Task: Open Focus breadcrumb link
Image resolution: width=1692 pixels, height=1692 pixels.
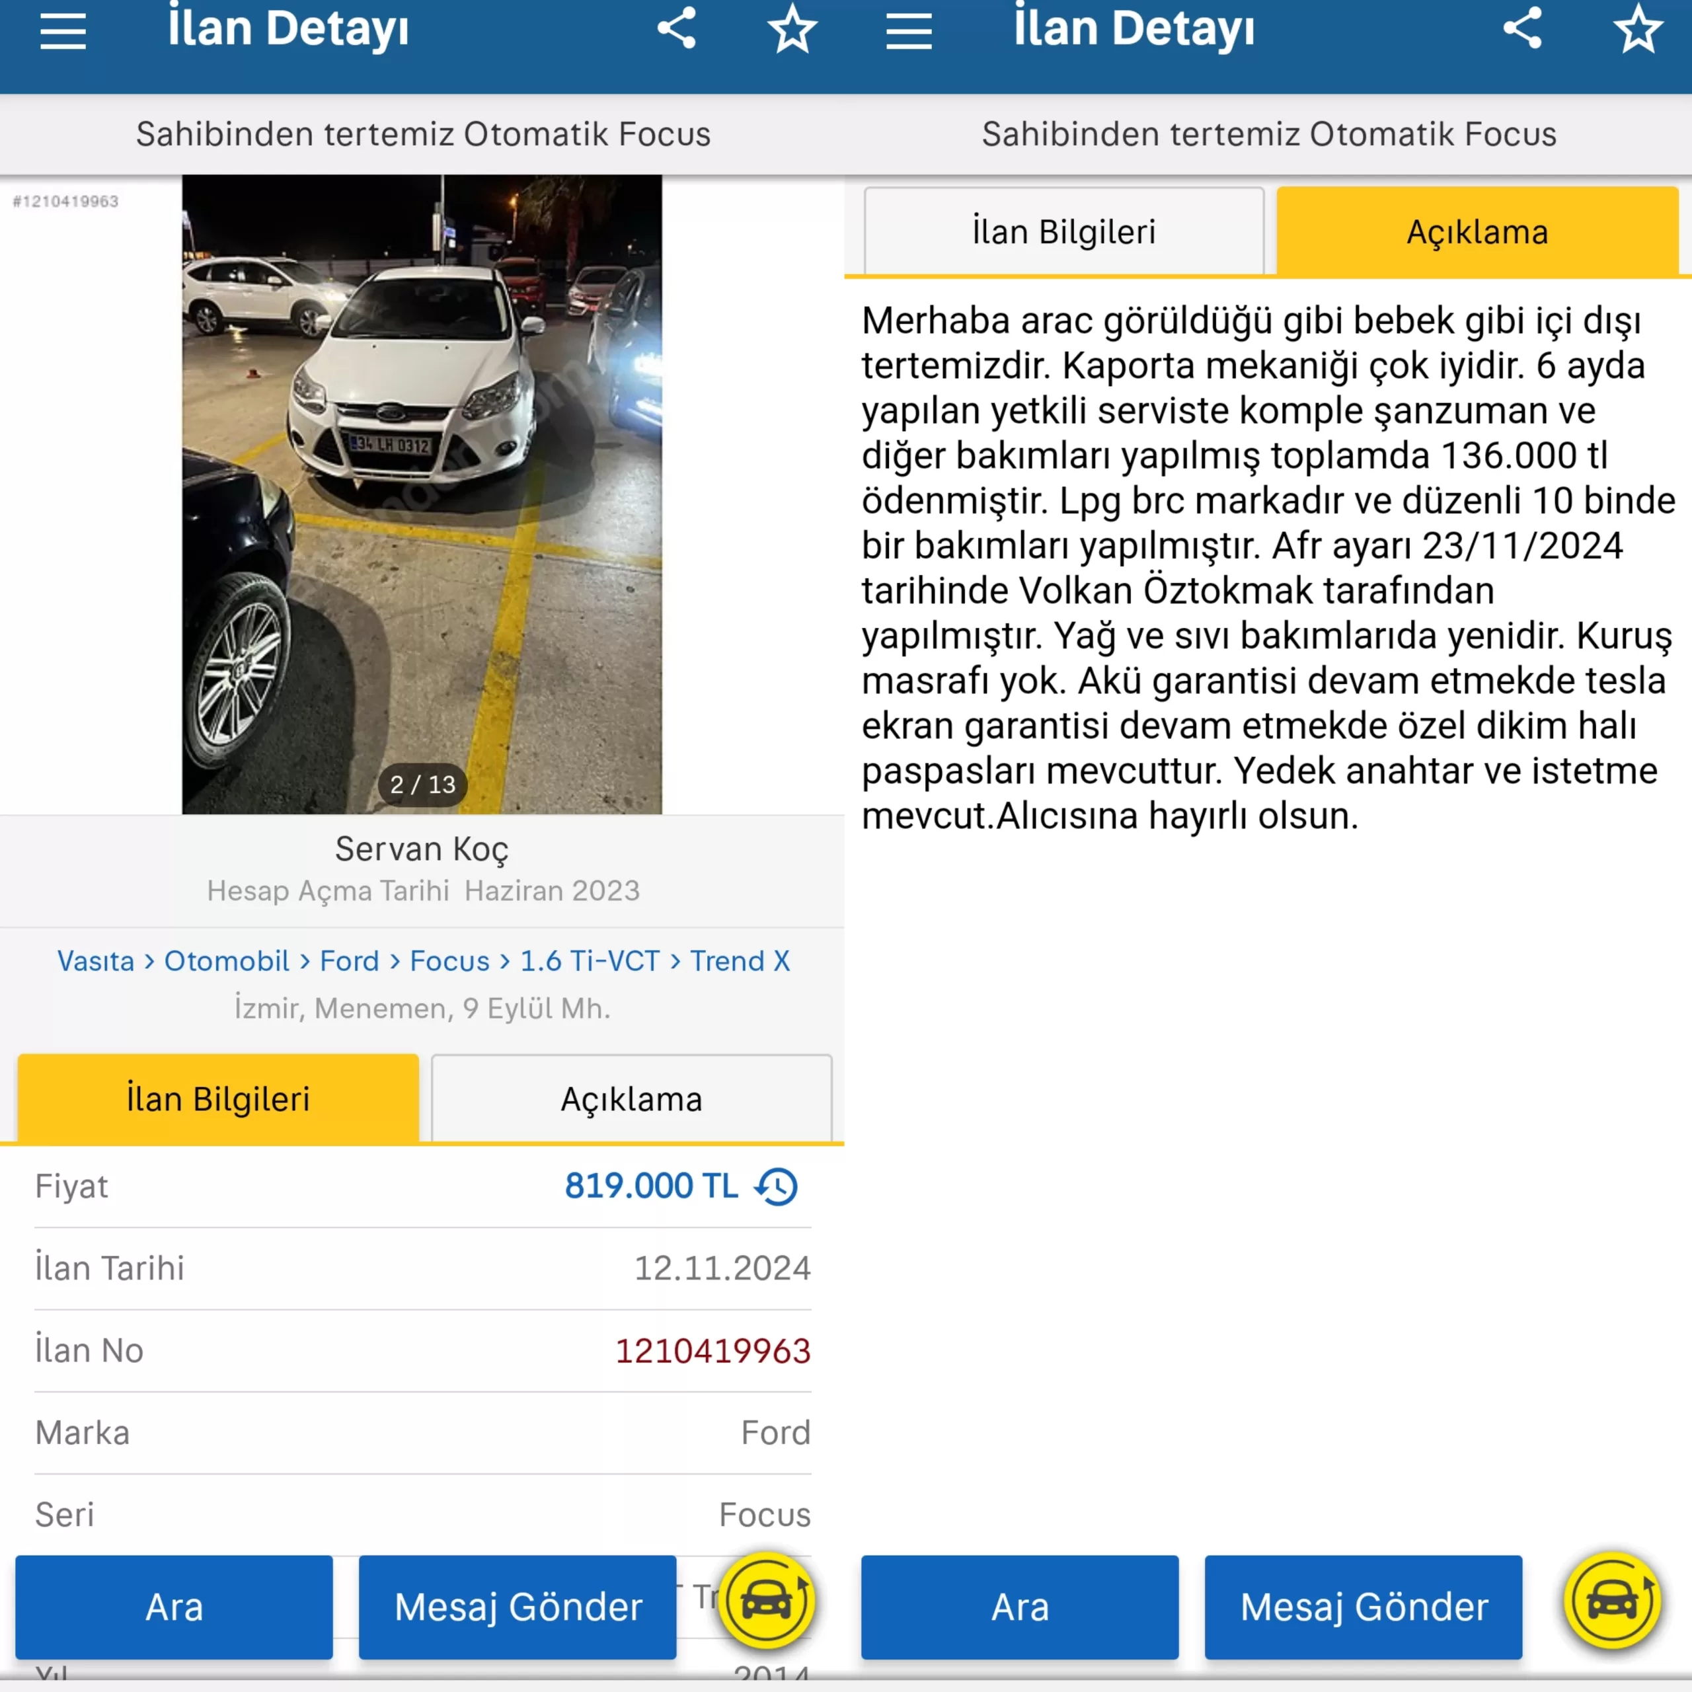Action: click(449, 961)
